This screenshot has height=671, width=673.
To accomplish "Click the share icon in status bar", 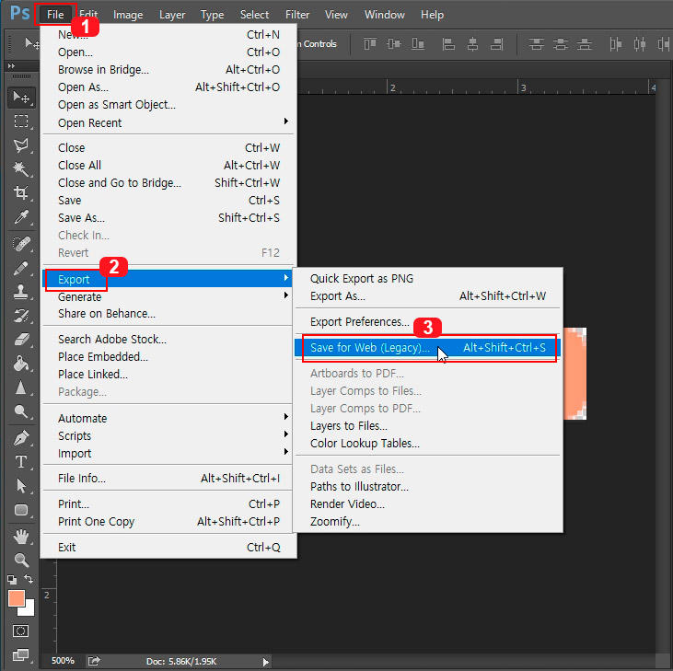I will point(94,661).
